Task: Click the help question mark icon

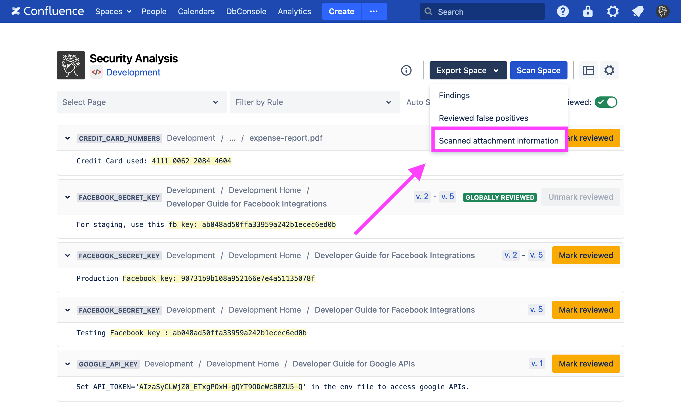Action: pyautogui.click(x=563, y=12)
